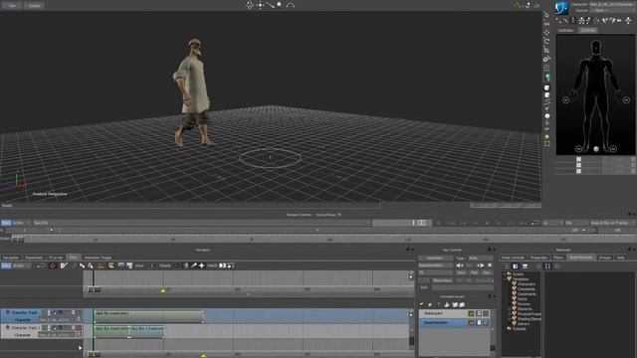Open the Source dropdown in Character Controls
637x358 pixels.
pos(613,10)
